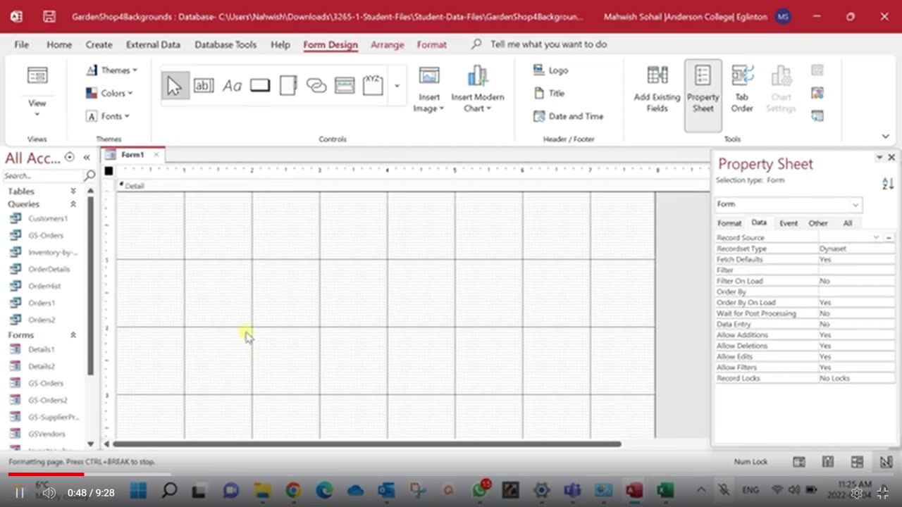902x507 pixels.
Task: Select the Navigation Control tool
Action: pyautogui.click(x=345, y=86)
